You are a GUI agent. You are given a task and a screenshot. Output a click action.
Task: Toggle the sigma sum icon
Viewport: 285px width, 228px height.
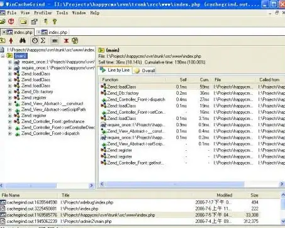tap(43, 40)
